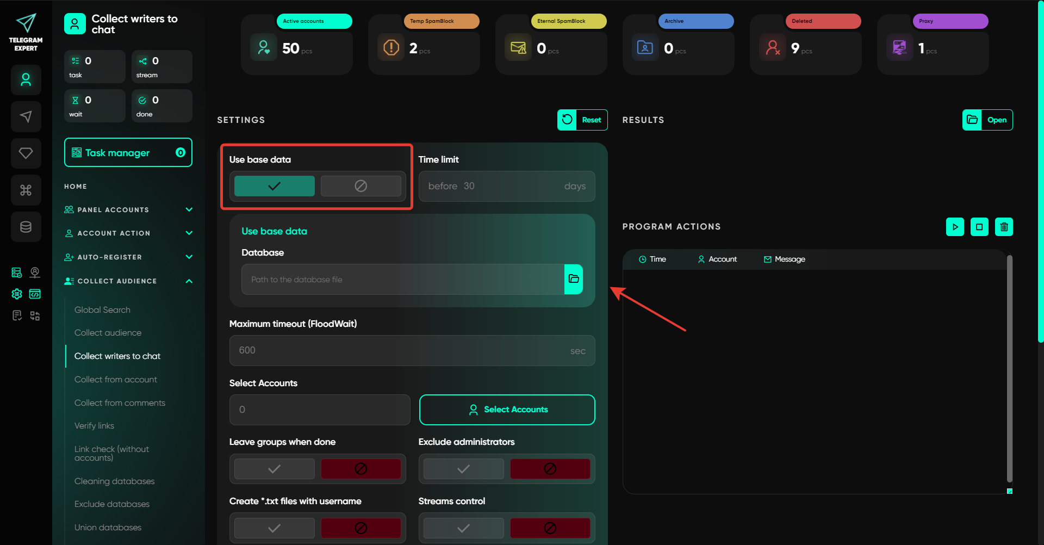Stop program with the square stop button
This screenshot has height=545, width=1044.
979,227
